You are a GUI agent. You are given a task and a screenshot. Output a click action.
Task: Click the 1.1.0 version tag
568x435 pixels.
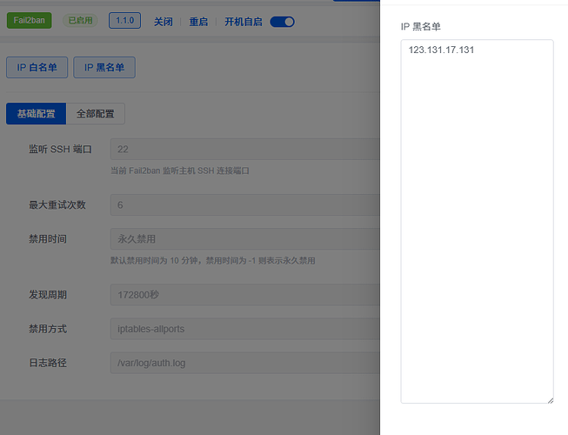[x=124, y=21]
